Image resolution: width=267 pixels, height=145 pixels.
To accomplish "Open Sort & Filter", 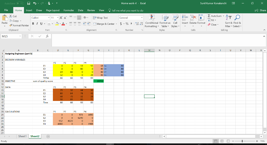I will (x=229, y=21).
